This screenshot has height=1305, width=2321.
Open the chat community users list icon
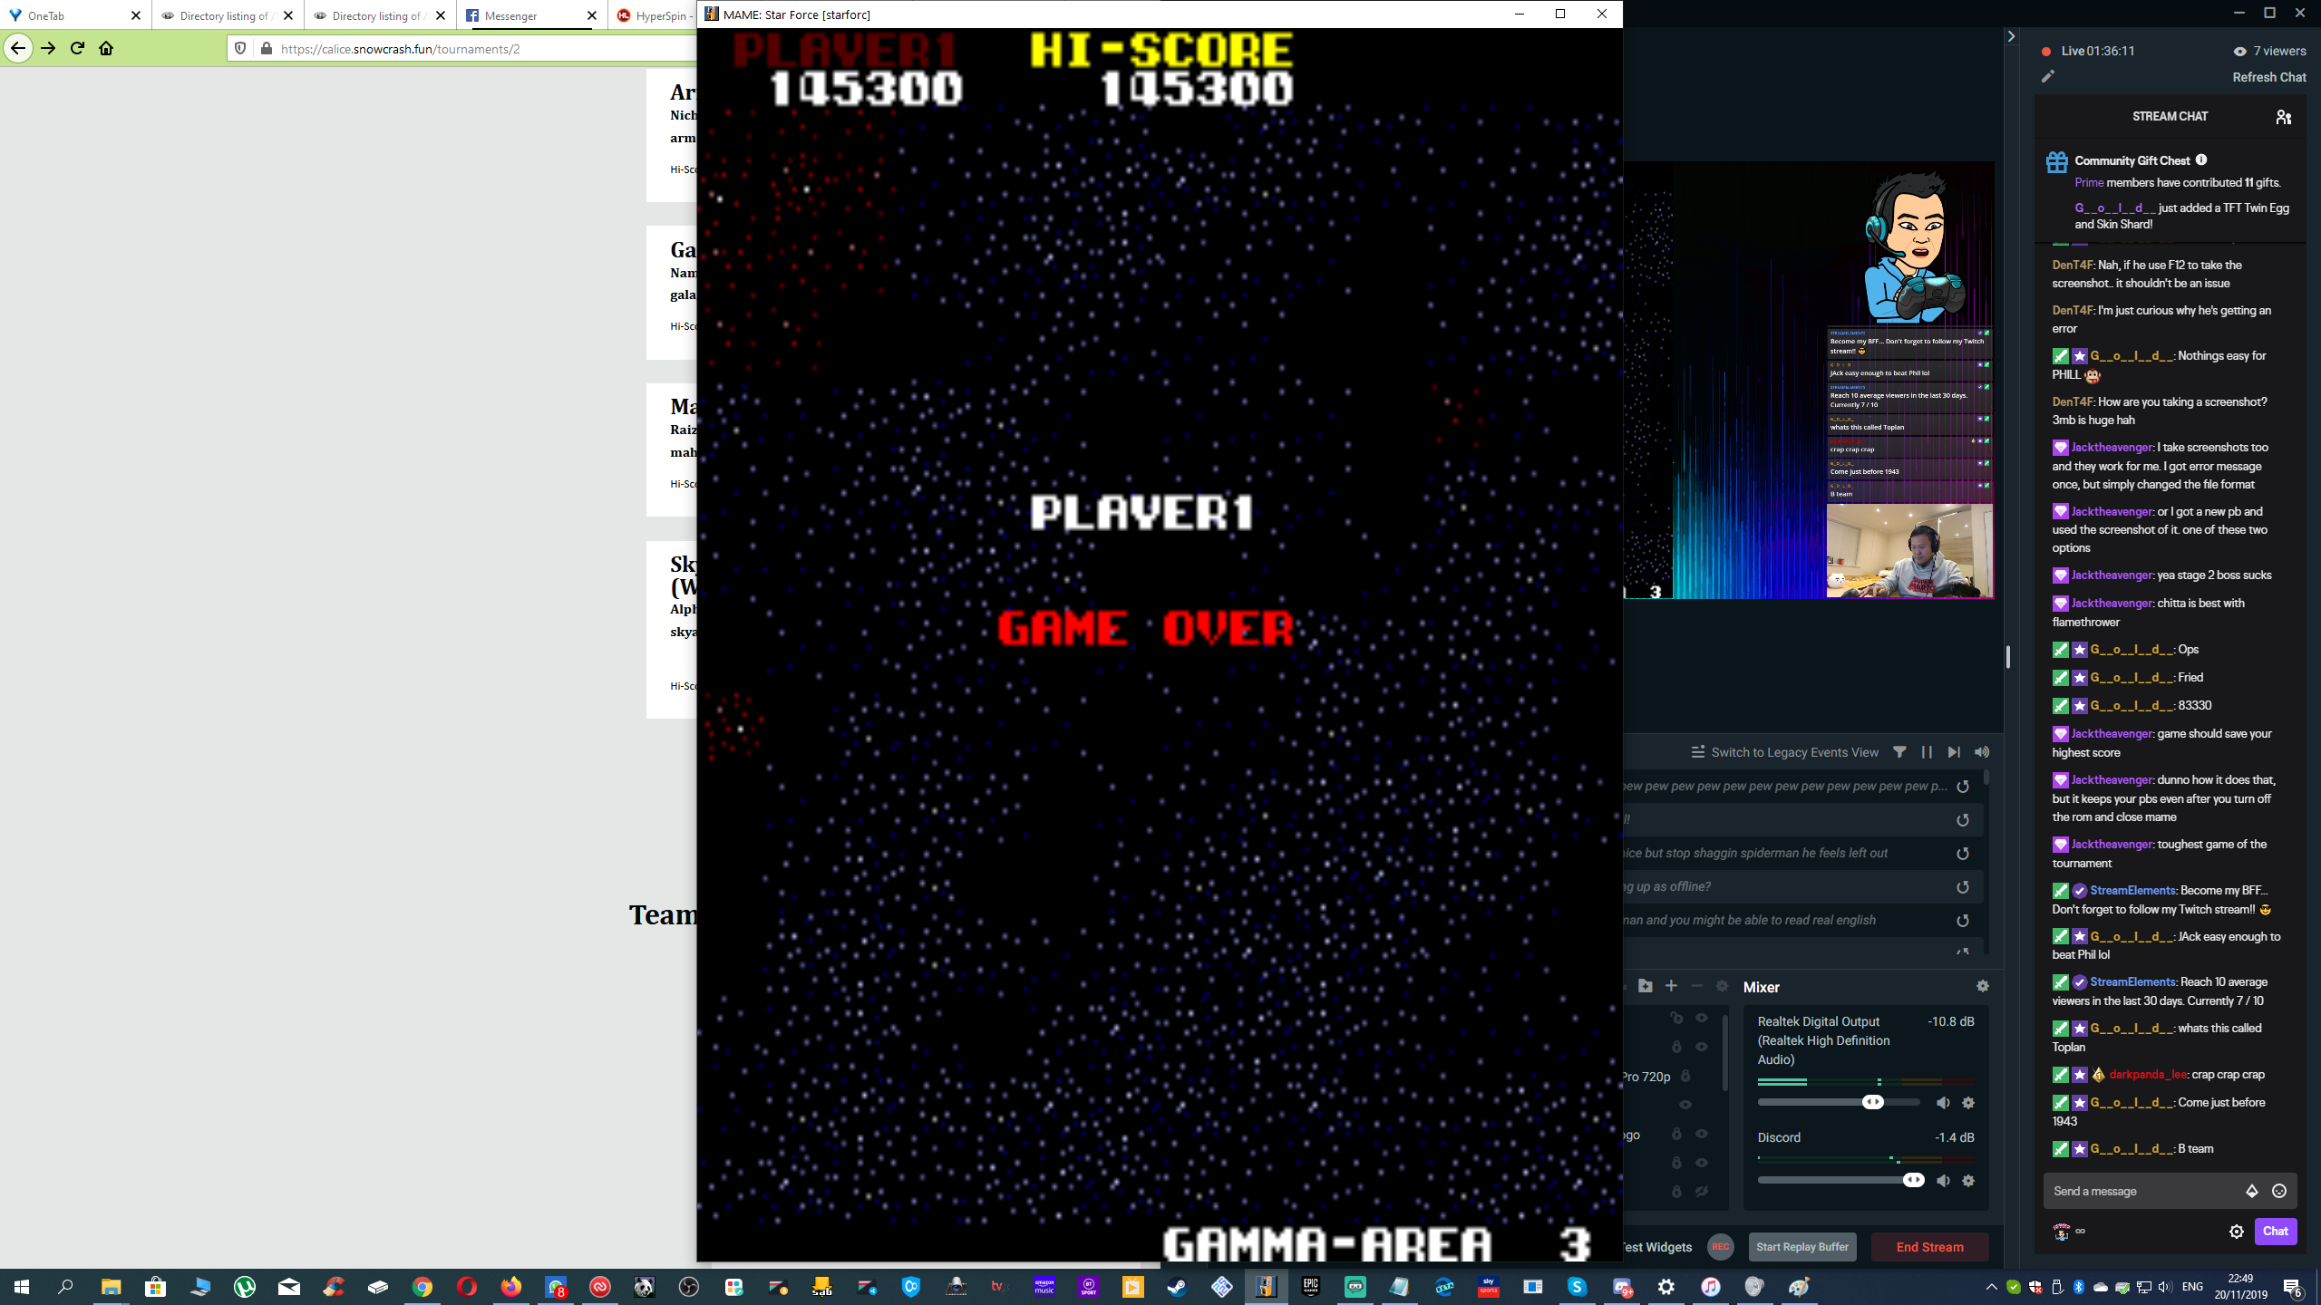[x=2284, y=117]
